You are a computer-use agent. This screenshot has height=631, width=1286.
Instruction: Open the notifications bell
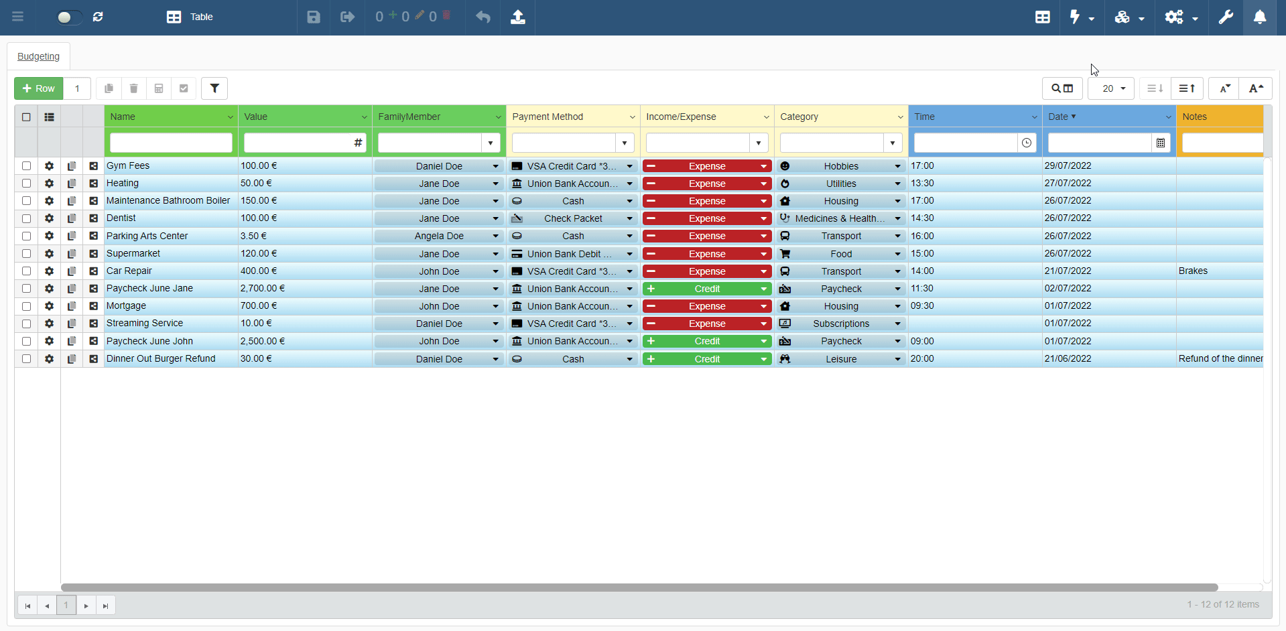coord(1260,17)
